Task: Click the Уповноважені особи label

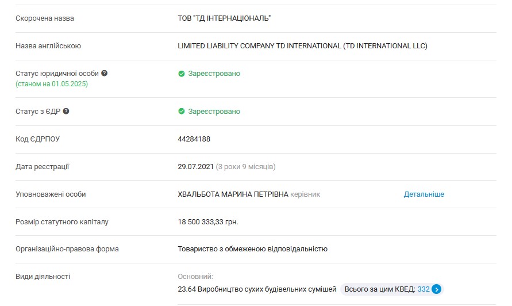Action: click(x=51, y=194)
